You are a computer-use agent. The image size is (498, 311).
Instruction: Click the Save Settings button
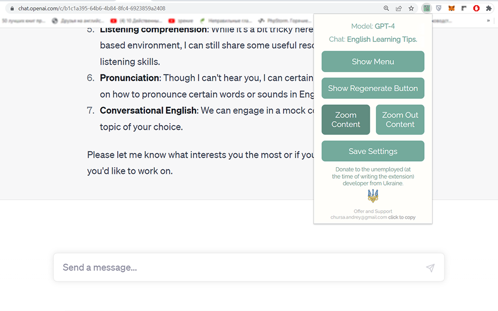(373, 151)
